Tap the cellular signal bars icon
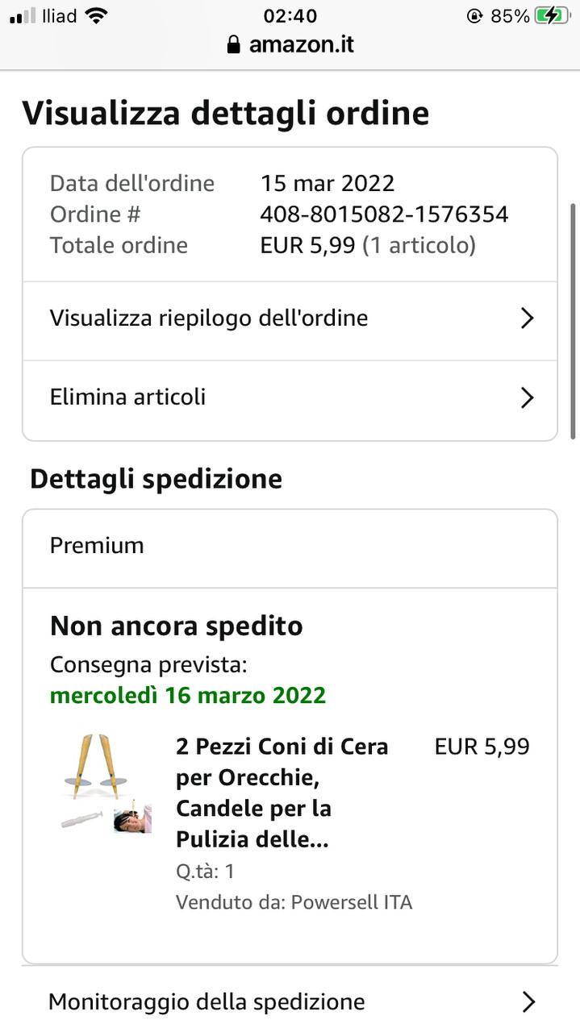Viewport: 580px width, 1032px height. pyautogui.click(x=23, y=16)
